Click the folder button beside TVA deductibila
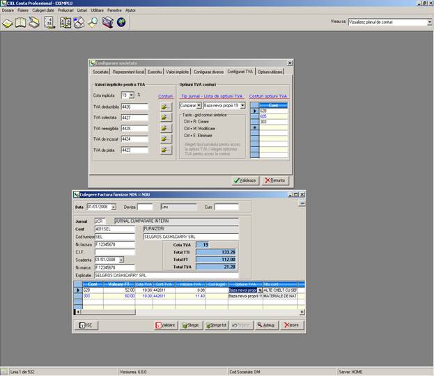The height and width of the screenshot is (376, 434). [x=166, y=107]
